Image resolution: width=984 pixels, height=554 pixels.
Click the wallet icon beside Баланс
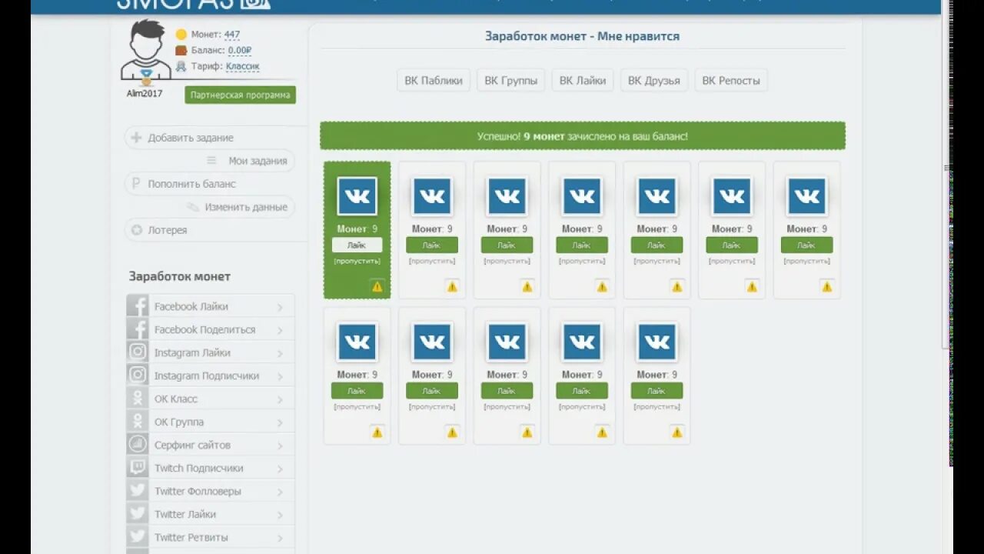[181, 50]
